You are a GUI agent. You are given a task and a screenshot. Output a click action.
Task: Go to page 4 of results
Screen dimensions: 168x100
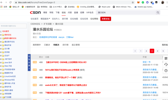tap(158, 51)
